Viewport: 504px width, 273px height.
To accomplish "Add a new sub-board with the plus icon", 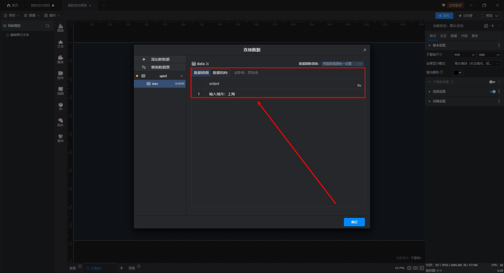I will (121, 268).
